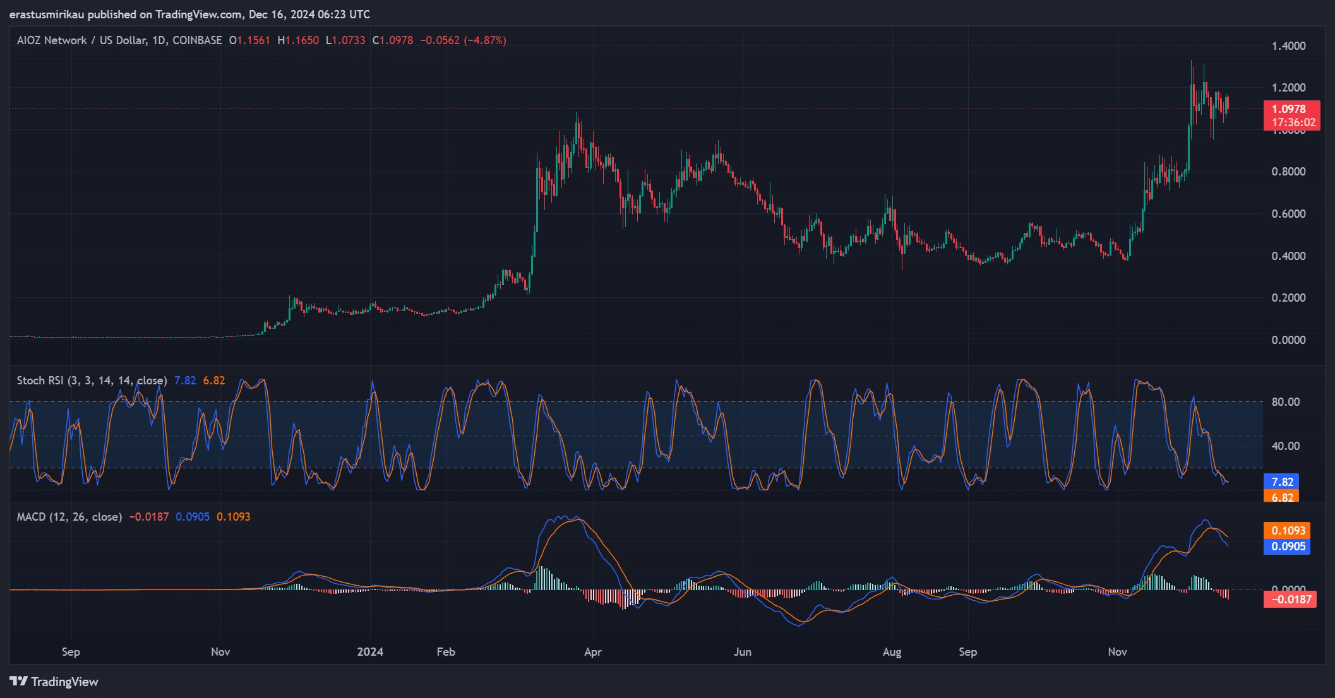The height and width of the screenshot is (698, 1335).
Task: Click the 0.2000 price axis label
Action: point(1288,298)
